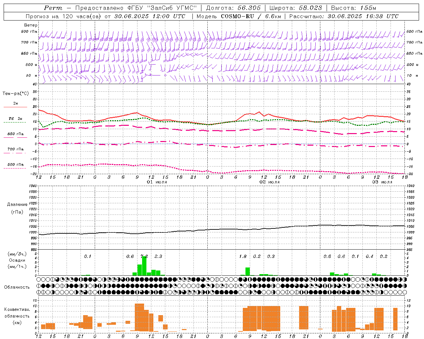
Task: Click the "Ветер" wind panel label
Action: coord(31,25)
